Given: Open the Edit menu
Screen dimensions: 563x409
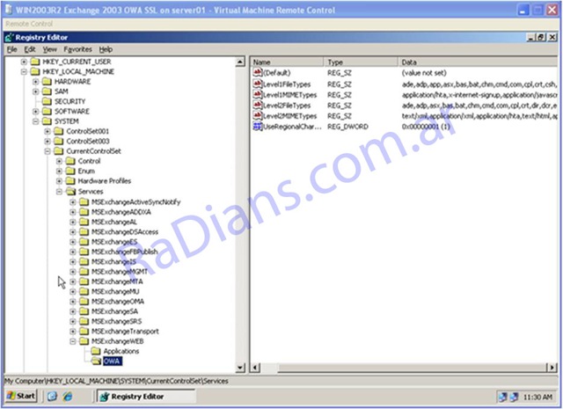Looking at the screenshot, I should [30, 49].
